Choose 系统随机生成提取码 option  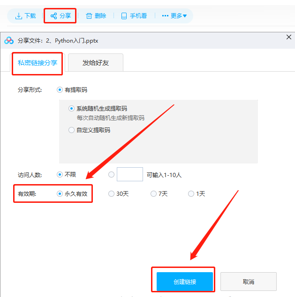tap(72, 108)
